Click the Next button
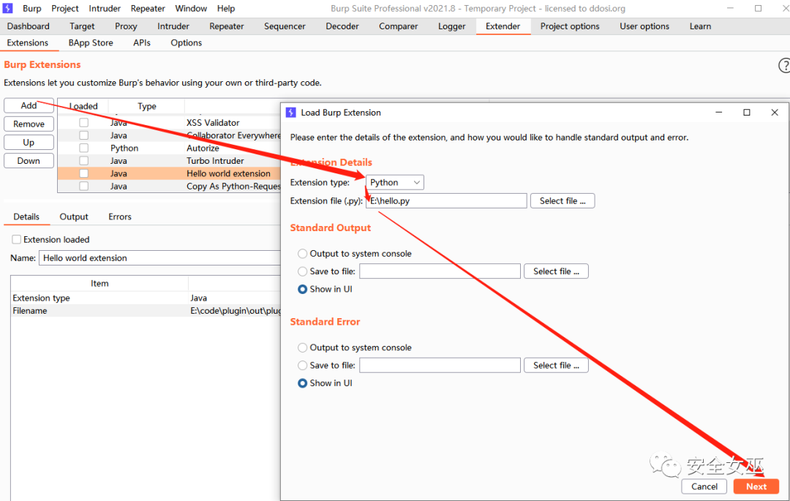This screenshot has width=790, height=501. pos(756,486)
